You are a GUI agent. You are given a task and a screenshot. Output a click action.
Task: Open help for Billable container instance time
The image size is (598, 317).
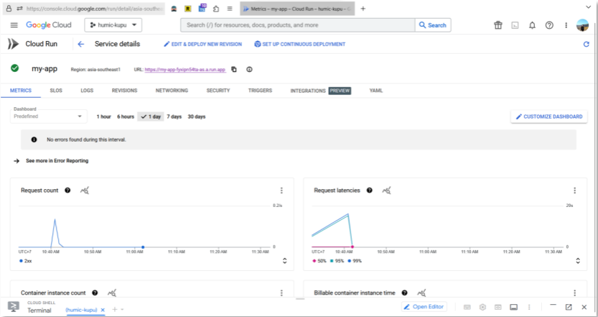(x=404, y=293)
